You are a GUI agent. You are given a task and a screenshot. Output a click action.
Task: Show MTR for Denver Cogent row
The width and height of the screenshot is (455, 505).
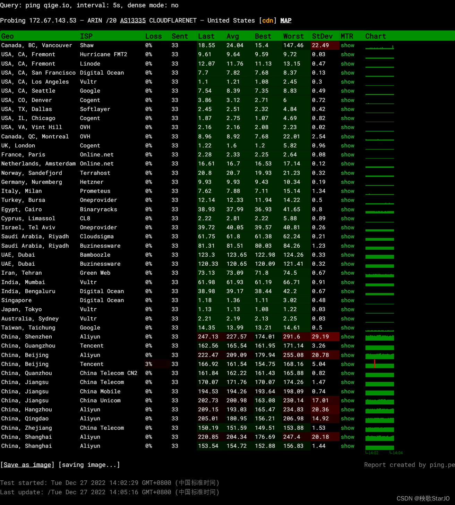point(347,100)
